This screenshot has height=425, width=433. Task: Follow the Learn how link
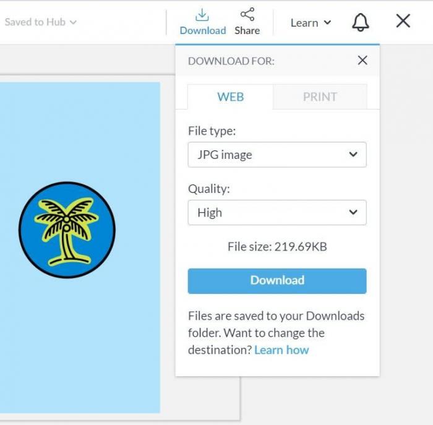click(x=281, y=350)
